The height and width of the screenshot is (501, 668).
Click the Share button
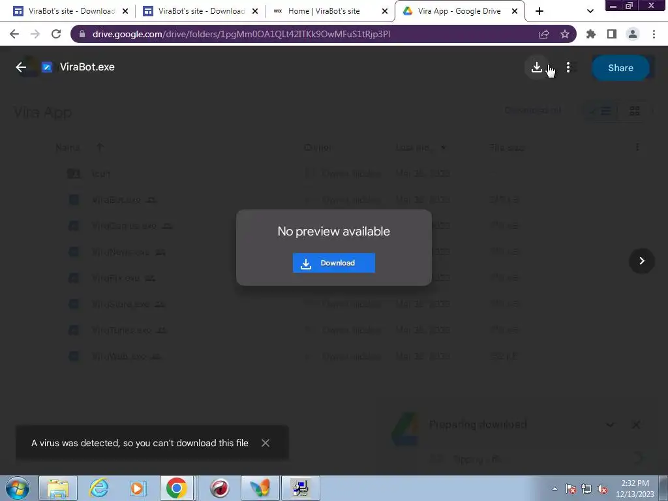[x=620, y=68]
